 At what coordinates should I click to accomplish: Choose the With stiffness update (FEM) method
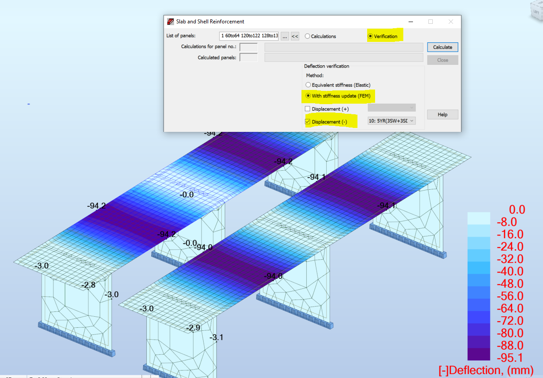click(309, 96)
